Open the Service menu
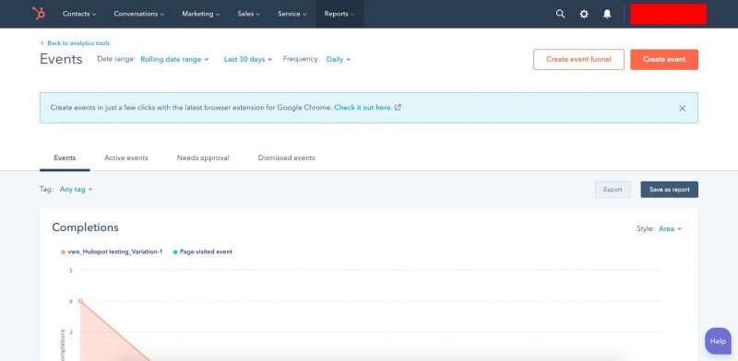Image resolution: width=738 pixels, height=361 pixels. click(x=292, y=14)
